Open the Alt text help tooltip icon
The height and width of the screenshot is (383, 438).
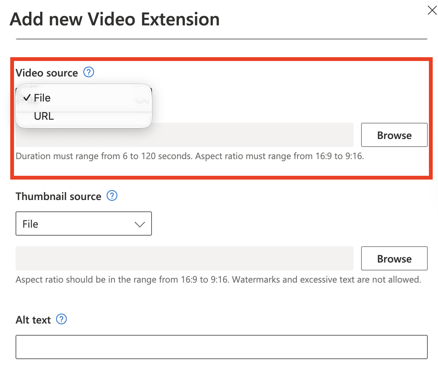61,319
